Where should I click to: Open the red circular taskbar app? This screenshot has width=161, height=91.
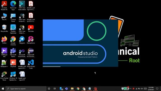95,89
